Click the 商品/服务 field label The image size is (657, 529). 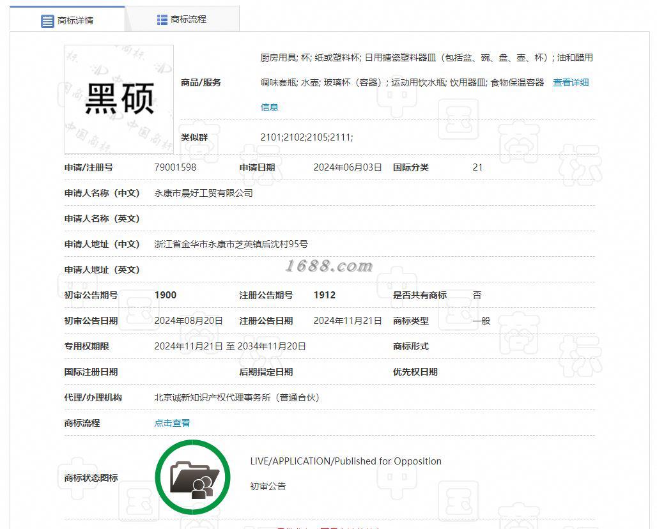(201, 82)
